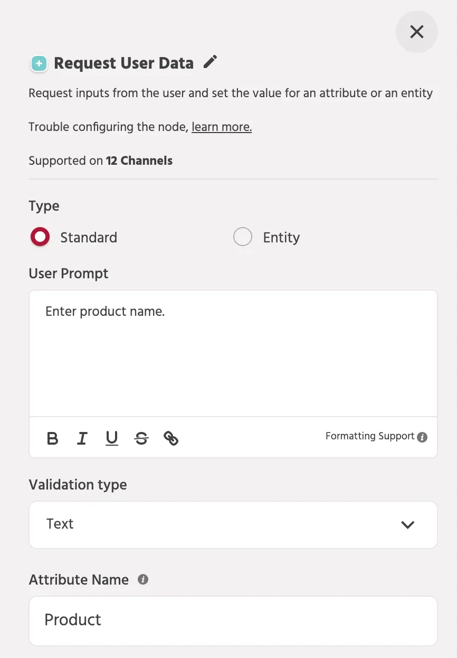This screenshot has width=457, height=658.
Task: Insert a hyperlink using the link icon
Action: pyautogui.click(x=171, y=438)
